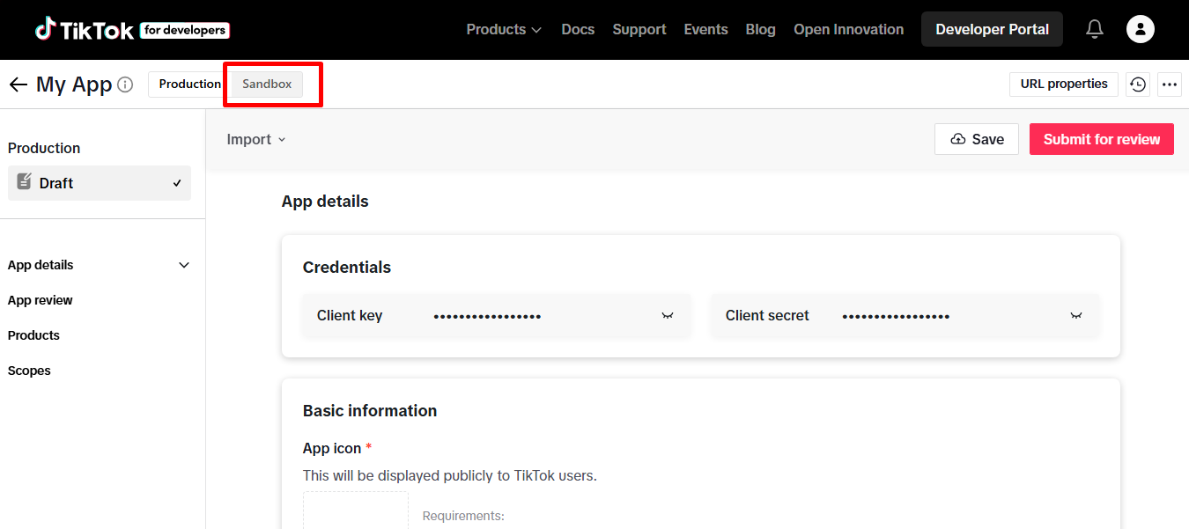Switch to the Sandbox environment
The width and height of the screenshot is (1189, 529).
(267, 84)
